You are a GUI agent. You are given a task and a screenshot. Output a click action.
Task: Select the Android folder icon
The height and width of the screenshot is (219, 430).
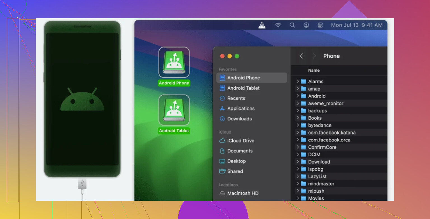(x=303, y=96)
